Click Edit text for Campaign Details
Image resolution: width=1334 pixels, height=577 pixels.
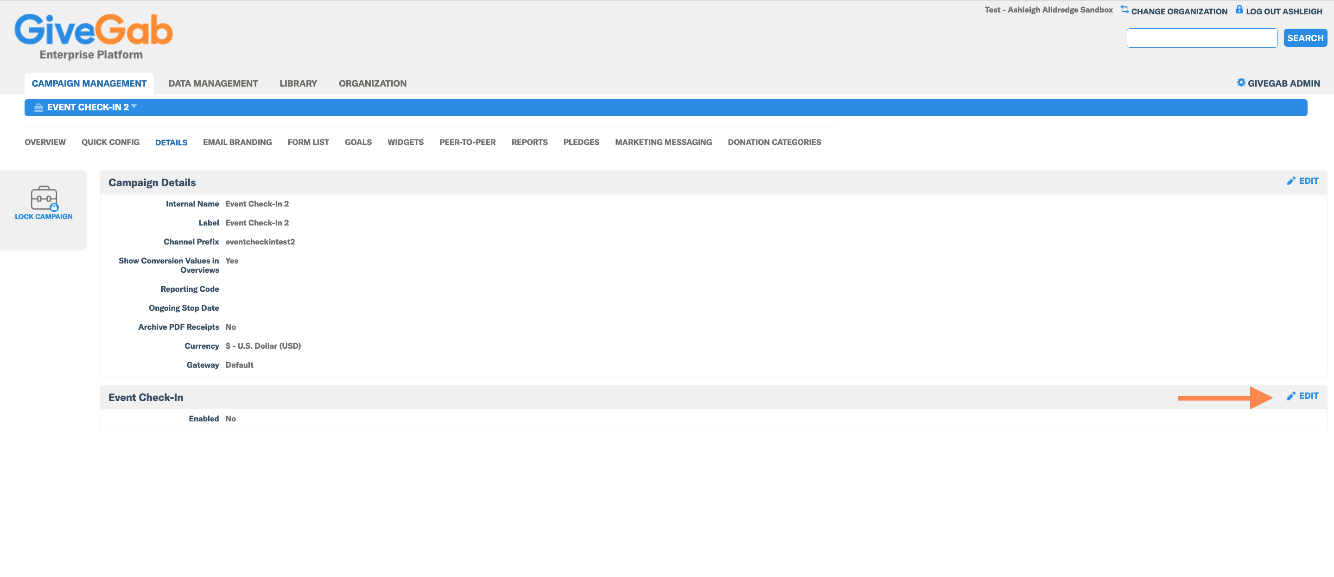[x=1308, y=181]
